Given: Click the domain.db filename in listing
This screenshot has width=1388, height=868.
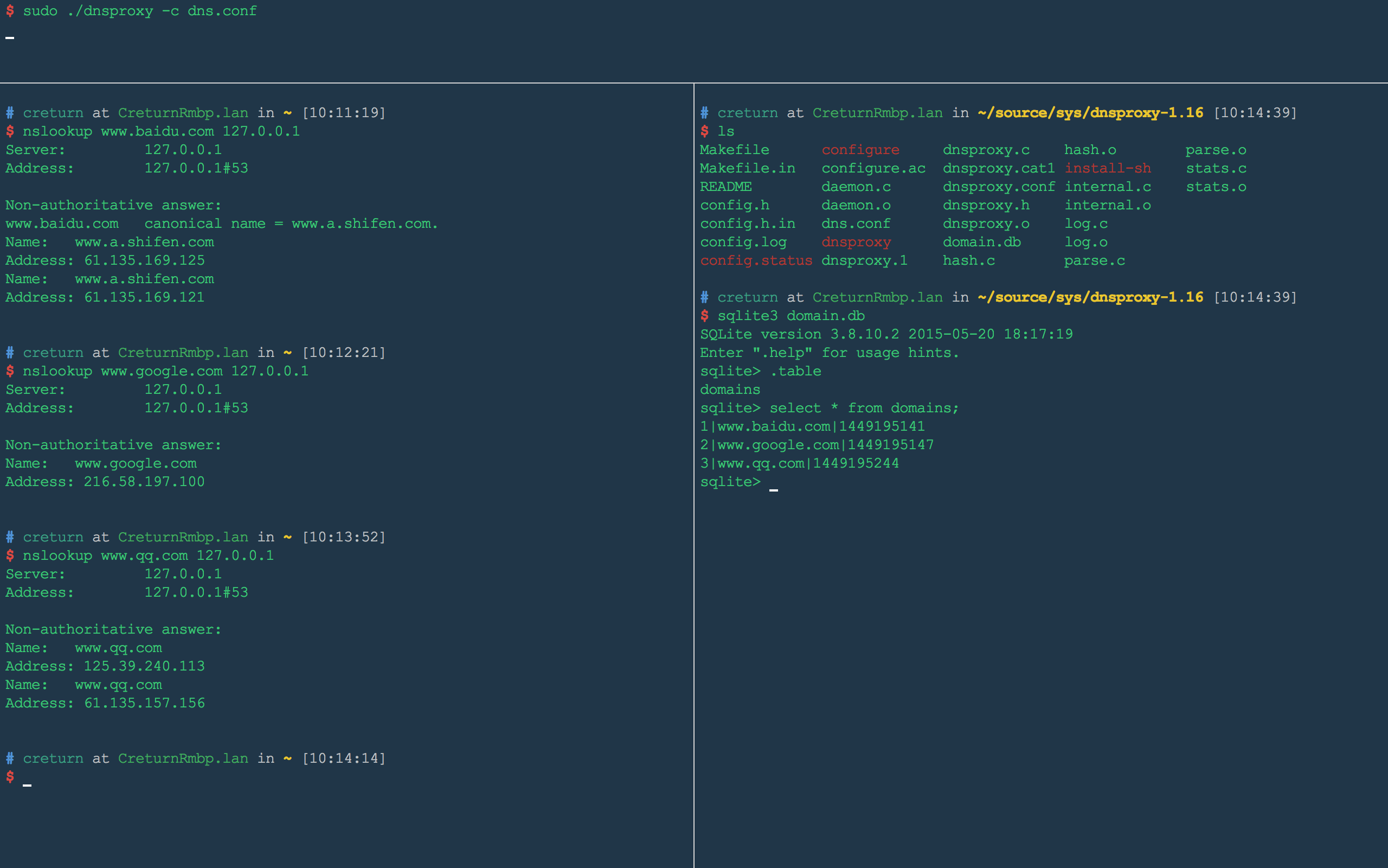Looking at the screenshot, I should click(x=981, y=242).
